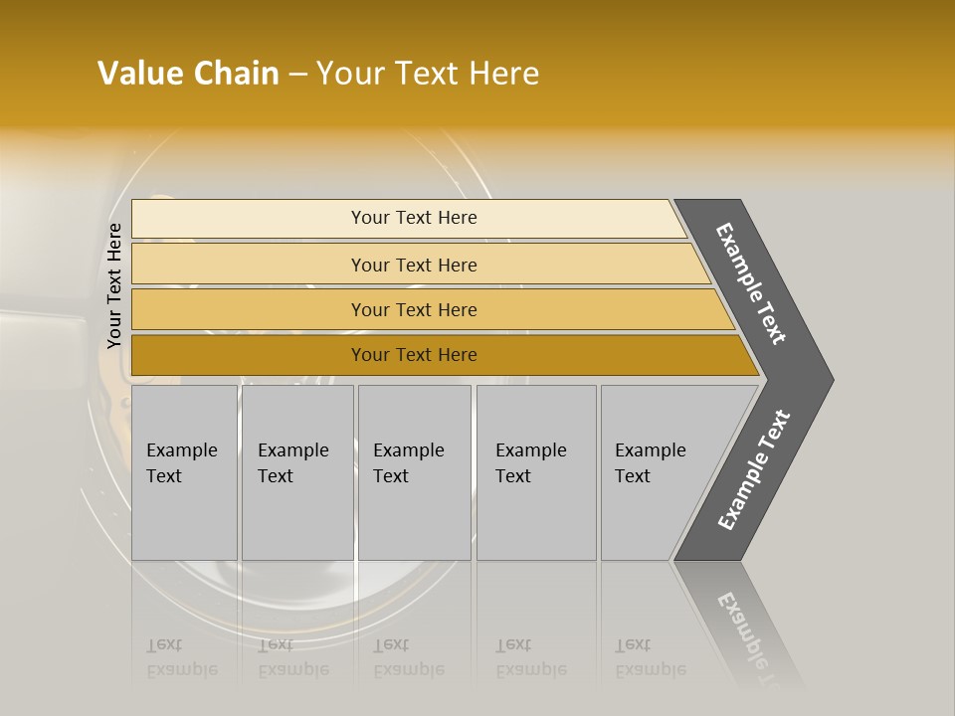This screenshot has height=716, width=955.
Task: Click the mirrored reflection of the dark arrow
Action: pyautogui.click(x=741, y=622)
